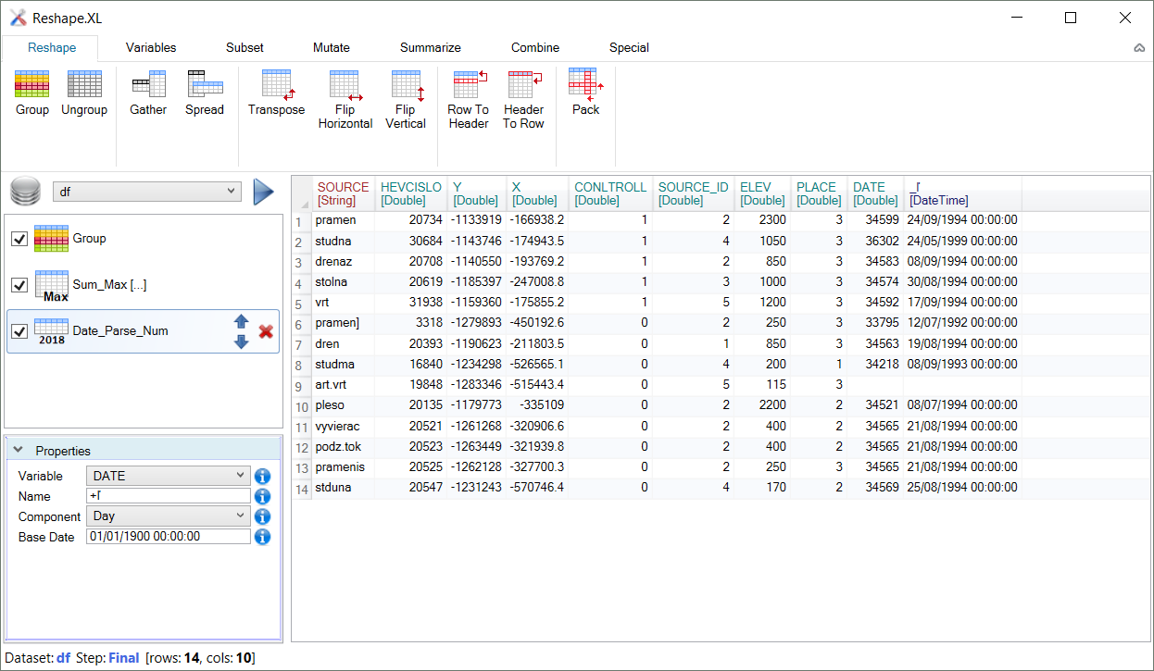The image size is (1154, 671).
Task: Select the cell containing studna
Action: (x=344, y=241)
